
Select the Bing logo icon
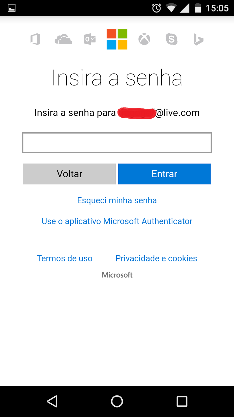198,40
